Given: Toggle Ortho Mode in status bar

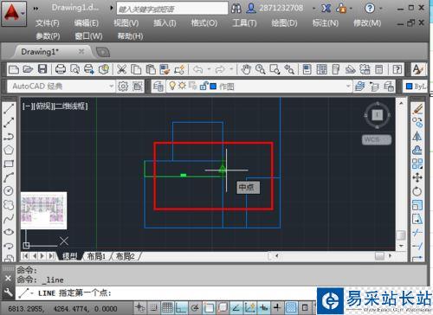Looking at the screenshot, I should point(181,307).
